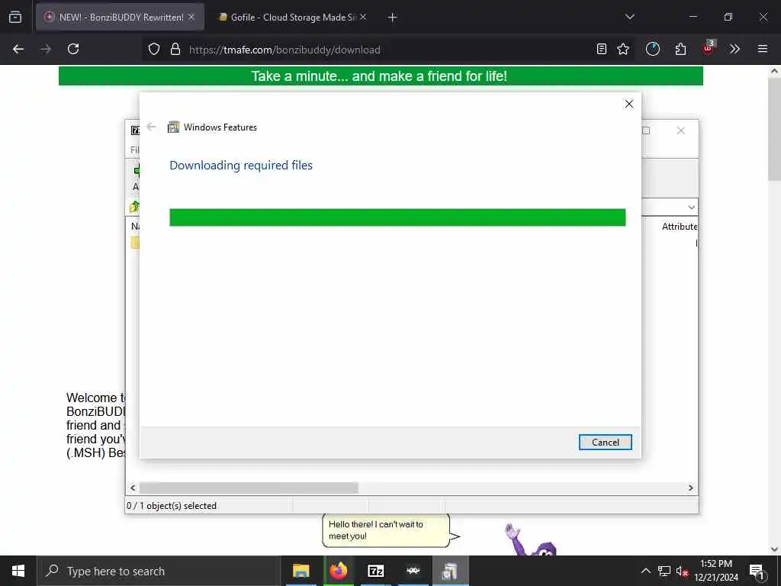Open the circular extension icon beside the bookmark star
This screenshot has width=781, height=586.
click(x=653, y=49)
